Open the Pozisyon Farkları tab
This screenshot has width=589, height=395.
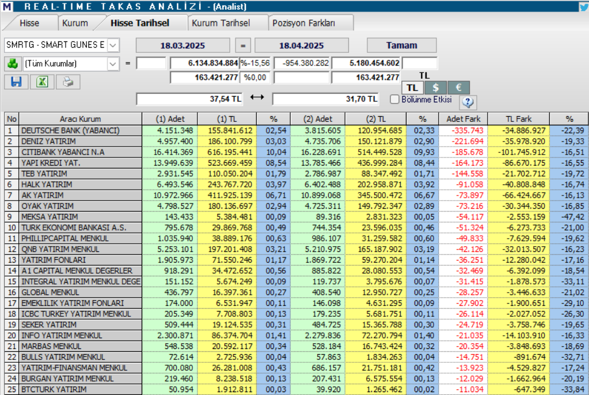303,23
